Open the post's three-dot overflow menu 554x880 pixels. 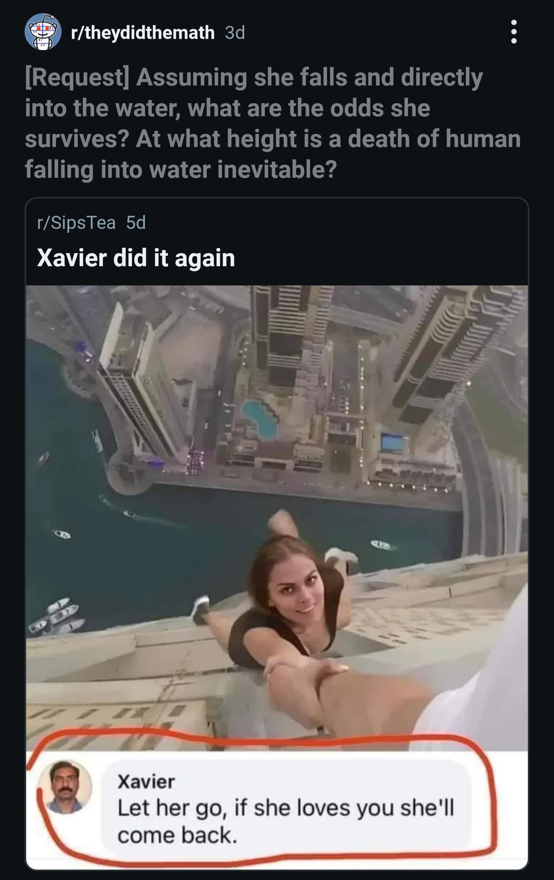point(514,32)
